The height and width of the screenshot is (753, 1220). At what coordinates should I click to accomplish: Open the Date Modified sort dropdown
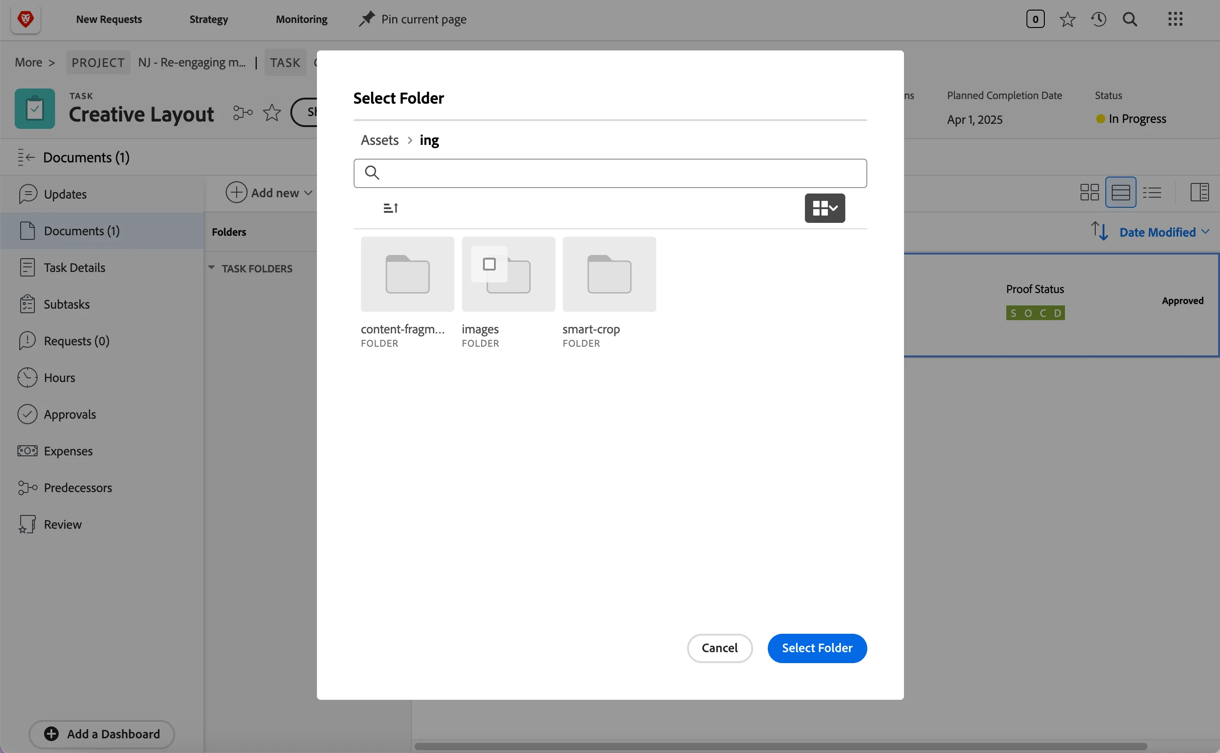click(x=1164, y=233)
